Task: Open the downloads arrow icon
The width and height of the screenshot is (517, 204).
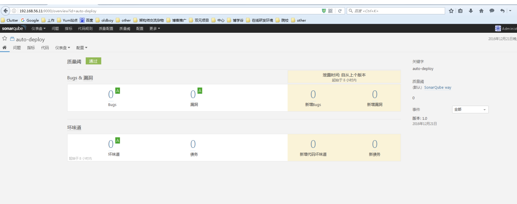Action: (471, 11)
